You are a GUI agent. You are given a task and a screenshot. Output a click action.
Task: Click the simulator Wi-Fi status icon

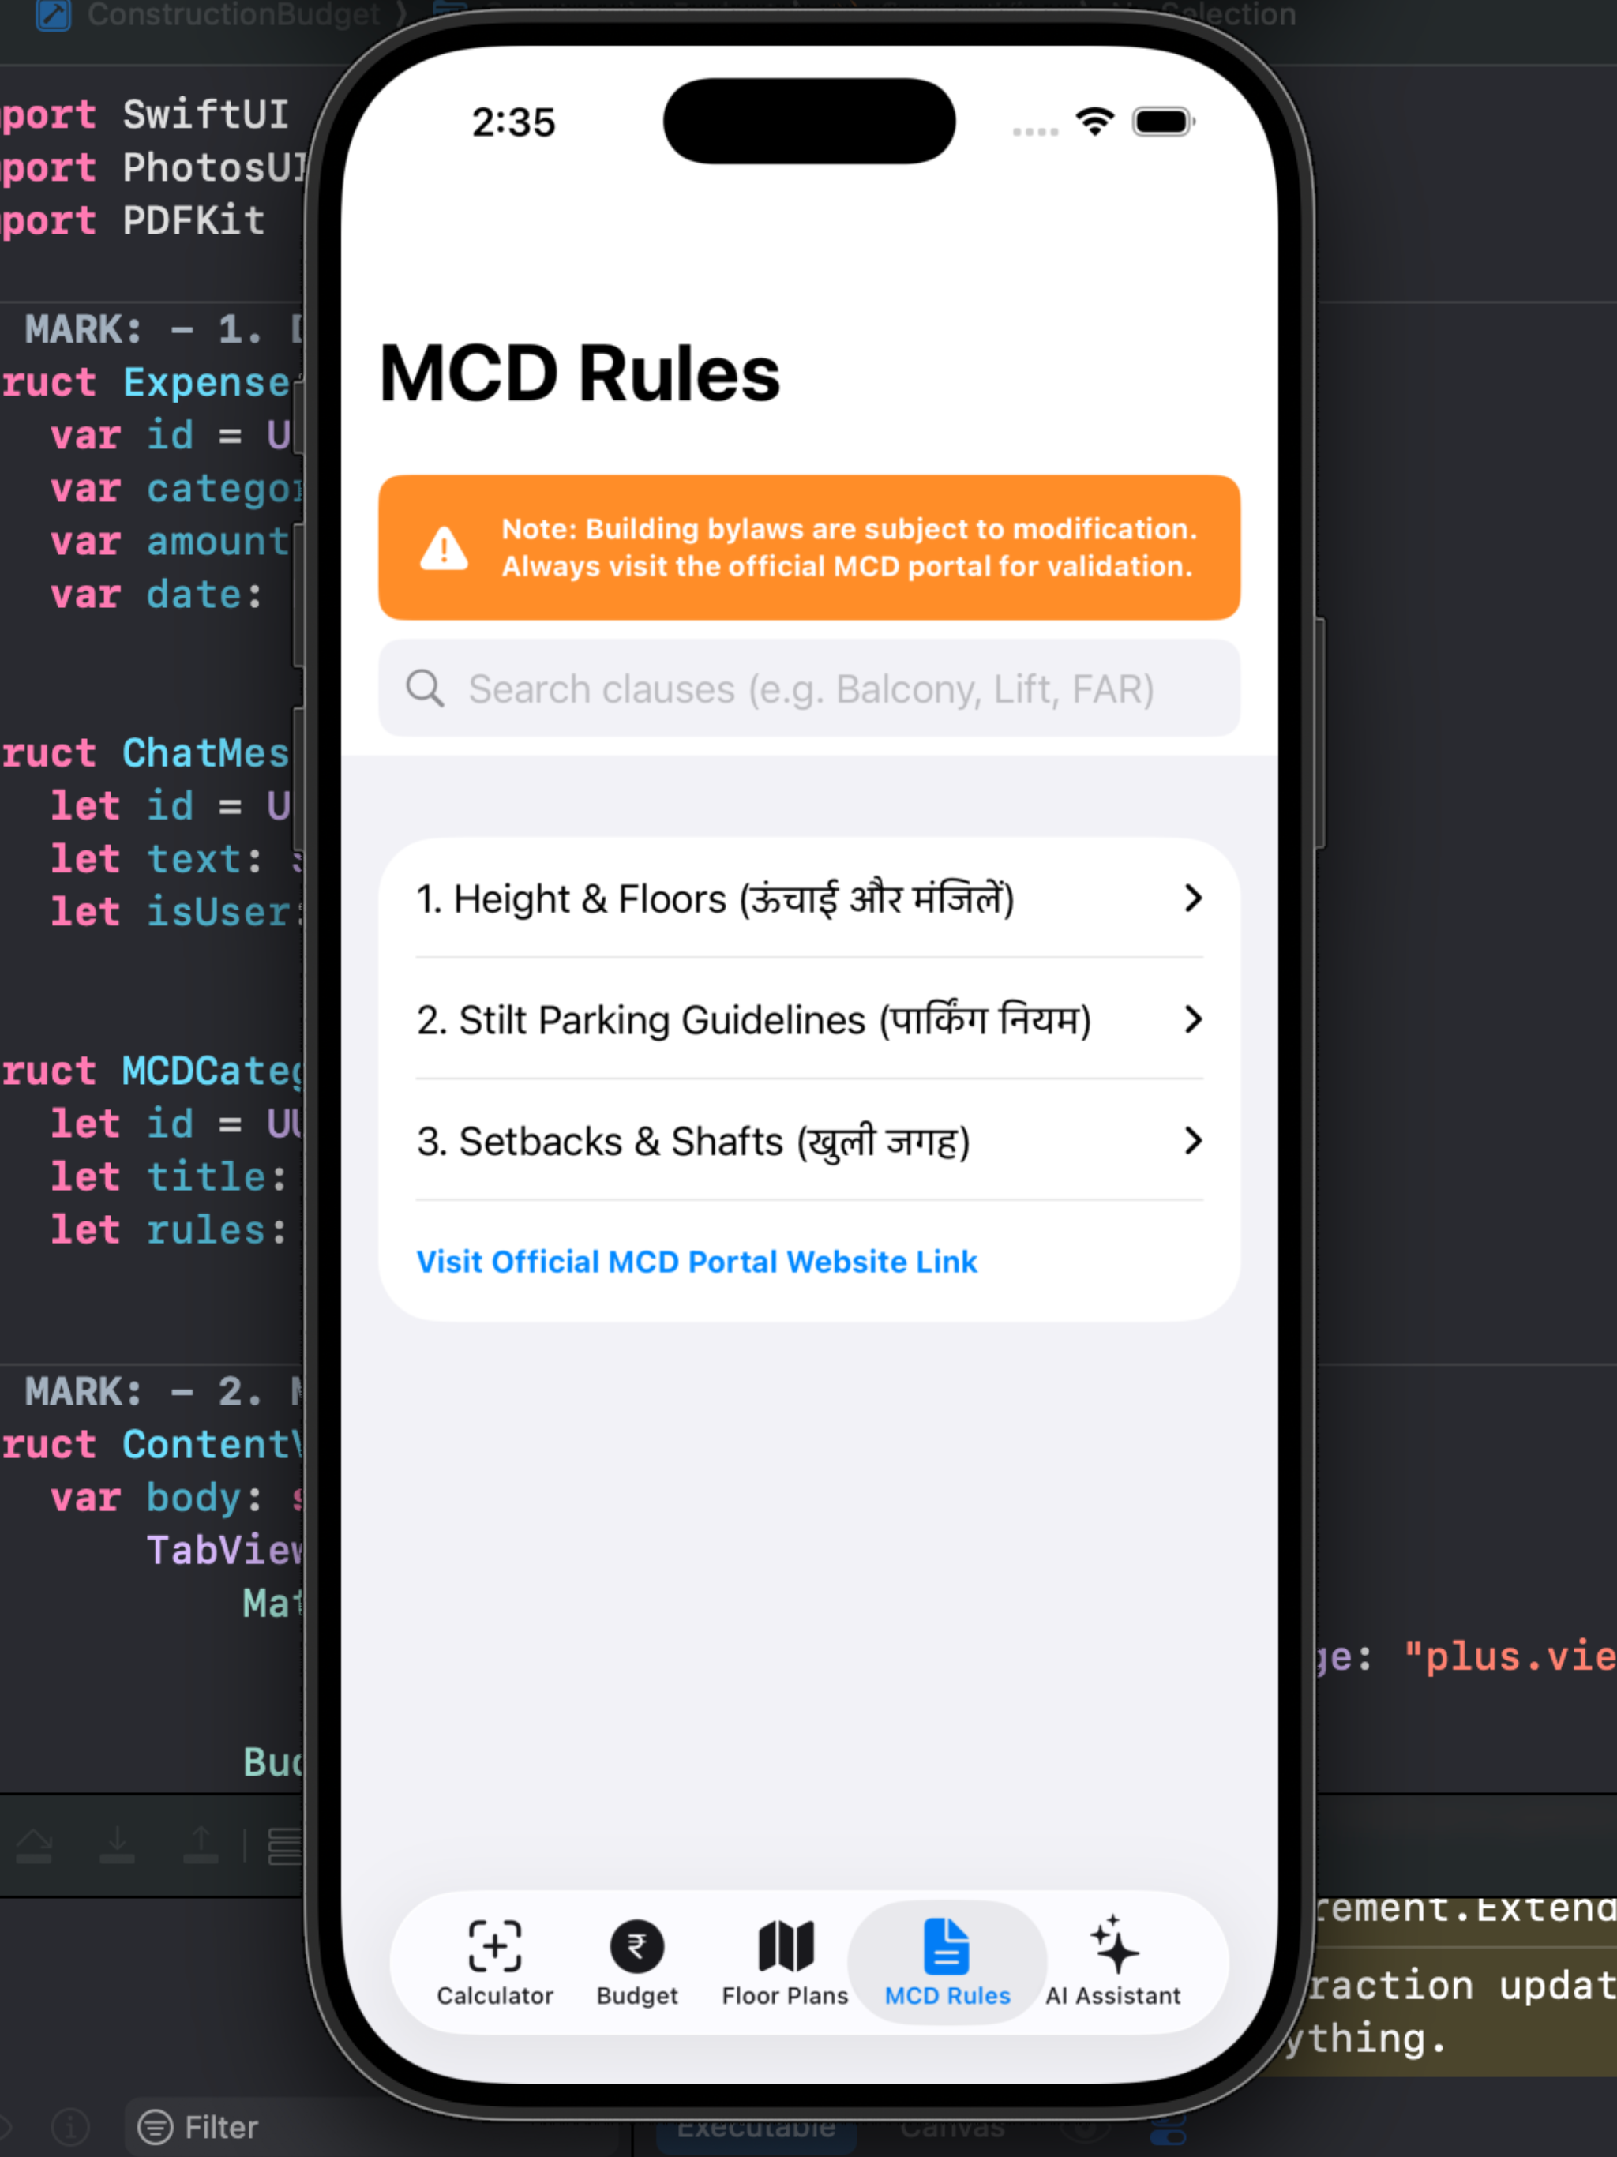(x=1095, y=122)
